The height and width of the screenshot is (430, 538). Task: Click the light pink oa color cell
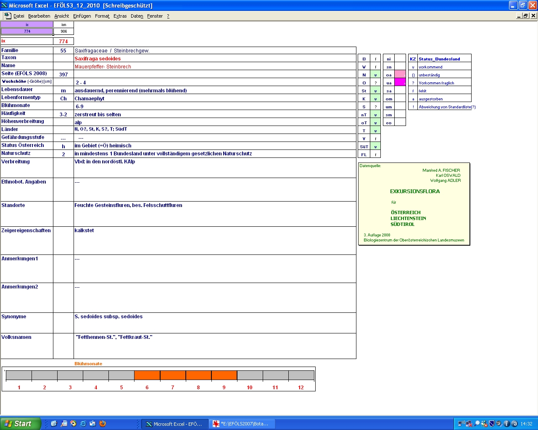pyautogui.click(x=400, y=75)
